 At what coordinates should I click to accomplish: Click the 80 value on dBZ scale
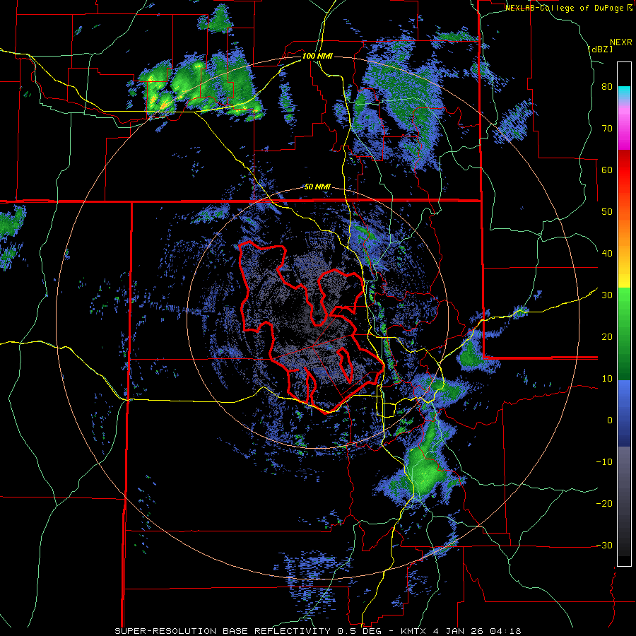(607, 87)
